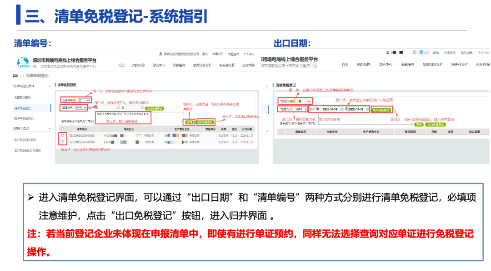491x271 pixels.
Task: Click the user avatar icon in left screenshot header
Action: pyautogui.click(x=160, y=53)
